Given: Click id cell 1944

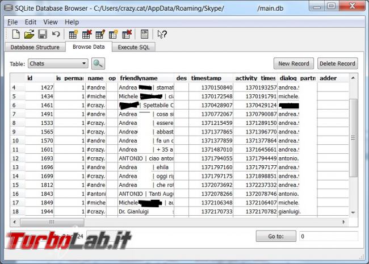Looking at the screenshot, I should click(39, 212).
